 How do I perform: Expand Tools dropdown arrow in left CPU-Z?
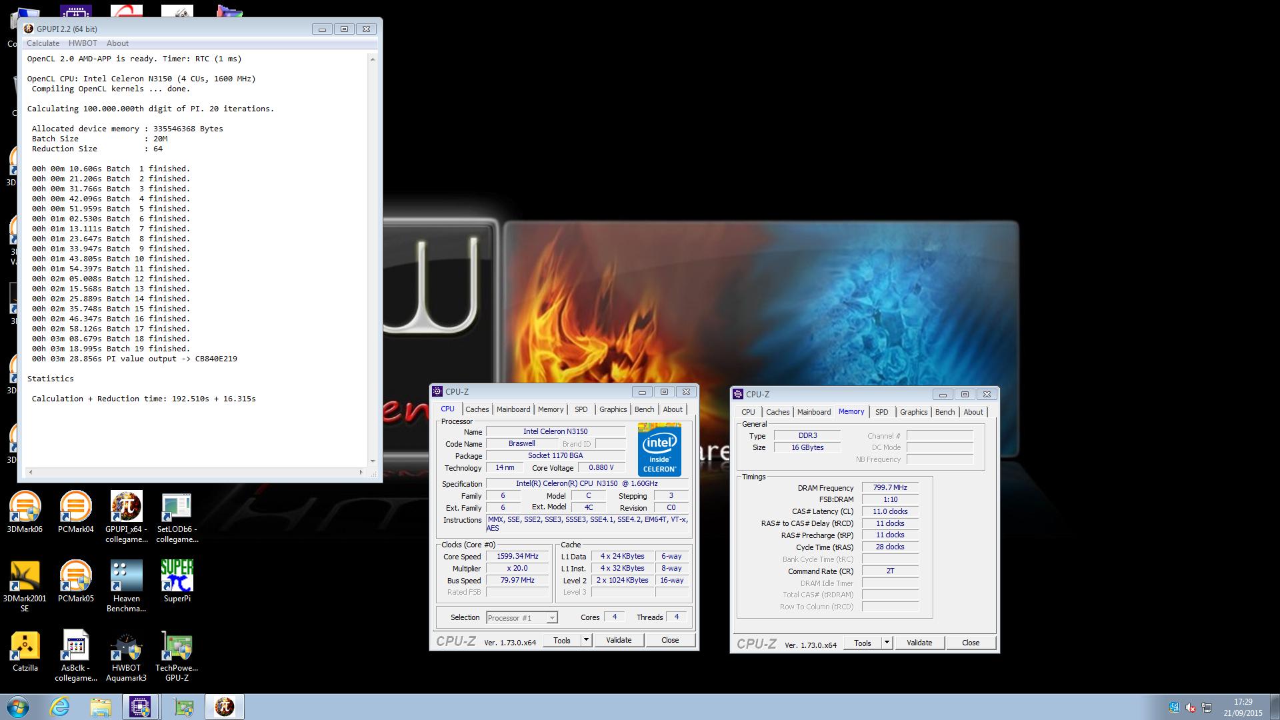coord(586,640)
